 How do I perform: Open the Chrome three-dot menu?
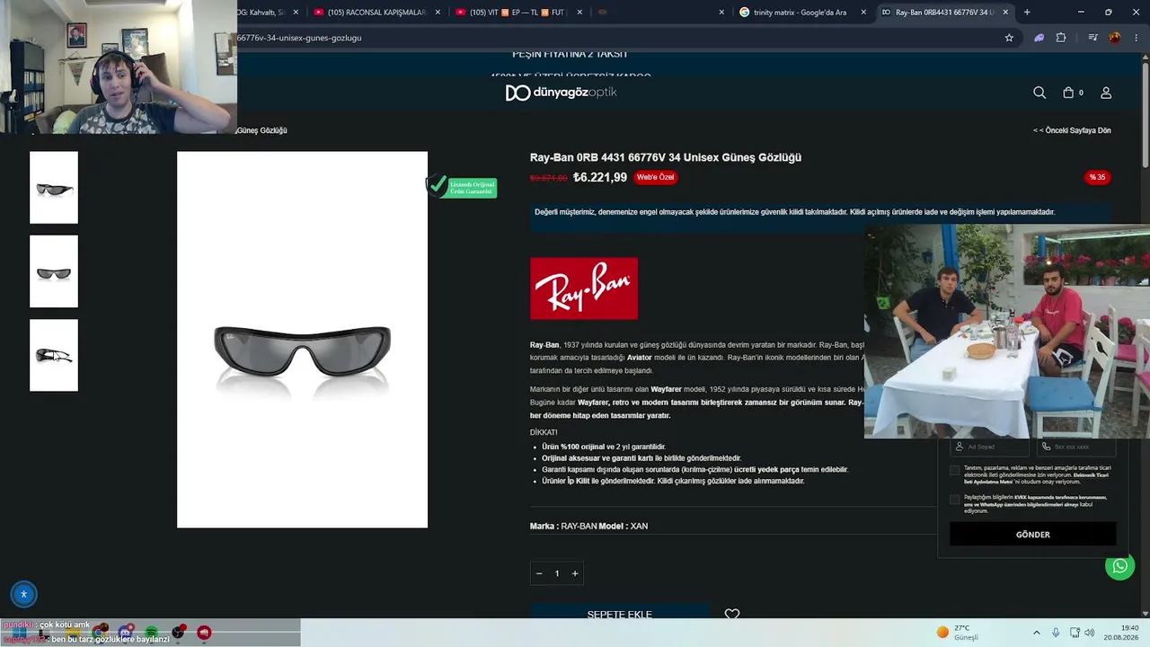coord(1137,38)
